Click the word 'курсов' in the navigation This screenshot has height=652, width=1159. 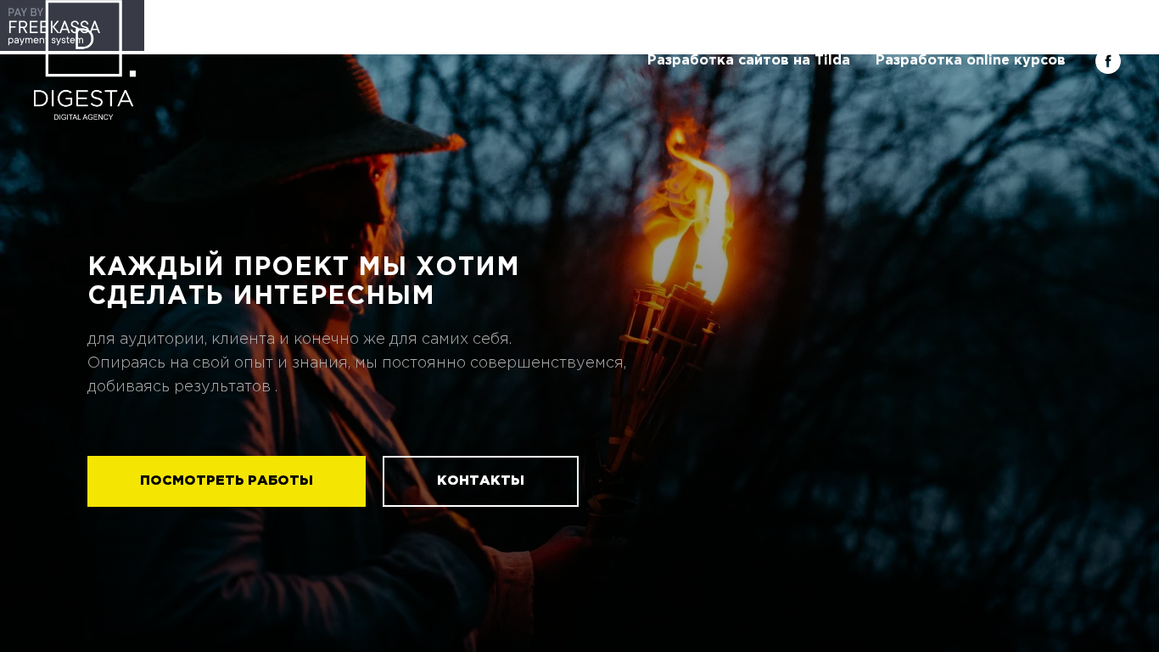1039,60
